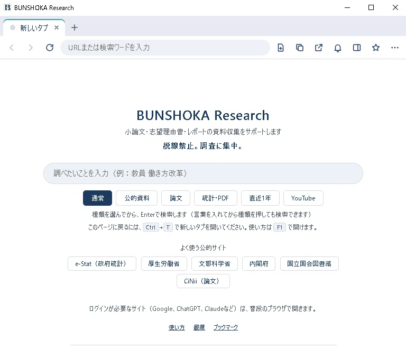Open the 使い方 link
Image resolution: width=406 pixels, height=349 pixels.
pos(177,327)
